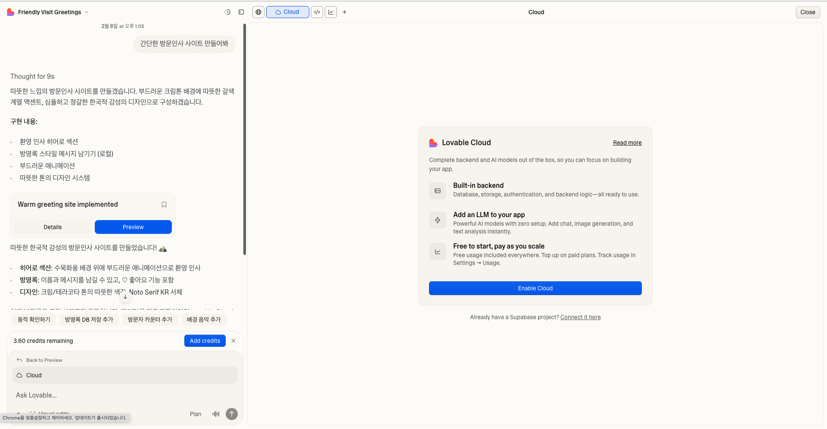Image resolution: width=827 pixels, height=429 pixels.
Task: Bookmark the Warm greeting site implemented card
Action: [x=164, y=205]
